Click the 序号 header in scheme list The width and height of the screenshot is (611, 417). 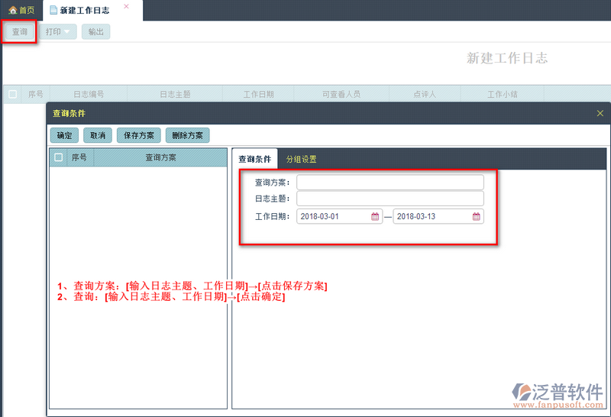pyautogui.click(x=79, y=157)
